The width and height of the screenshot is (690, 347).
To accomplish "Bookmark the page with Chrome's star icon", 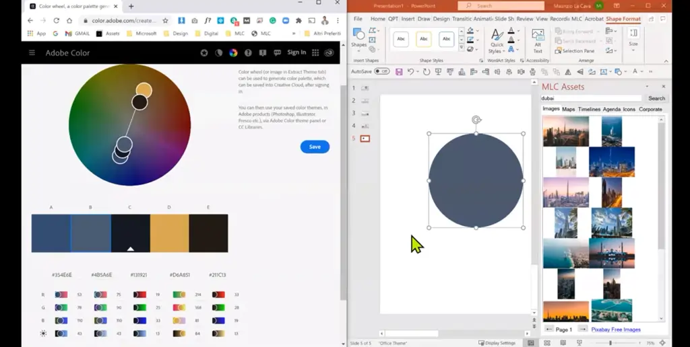I will pos(166,21).
